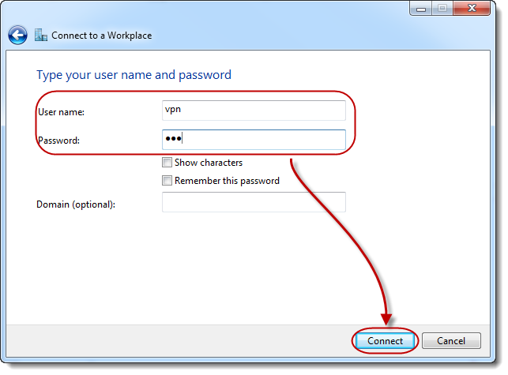Click the empty title bar area

[237, 9]
